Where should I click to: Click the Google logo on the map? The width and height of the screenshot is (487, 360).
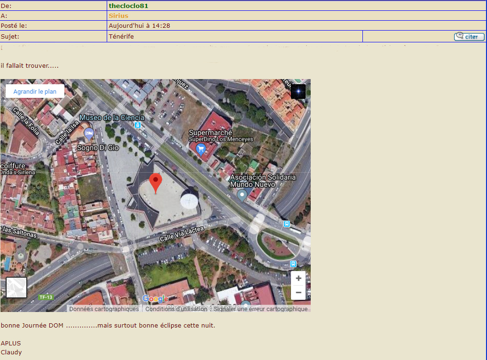point(155,299)
